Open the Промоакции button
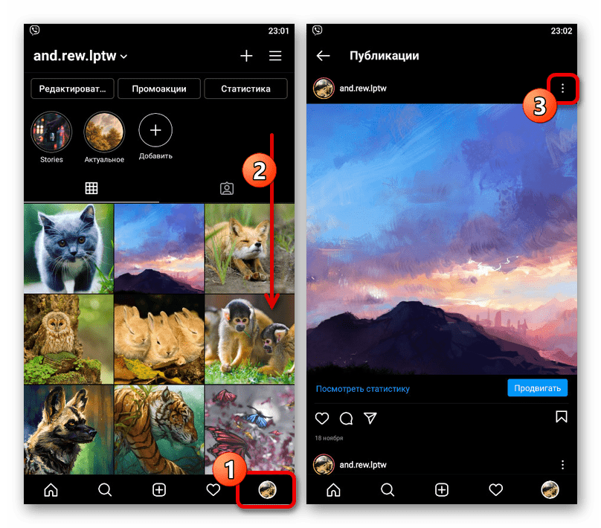The image size is (601, 528). tap(159, 88)
